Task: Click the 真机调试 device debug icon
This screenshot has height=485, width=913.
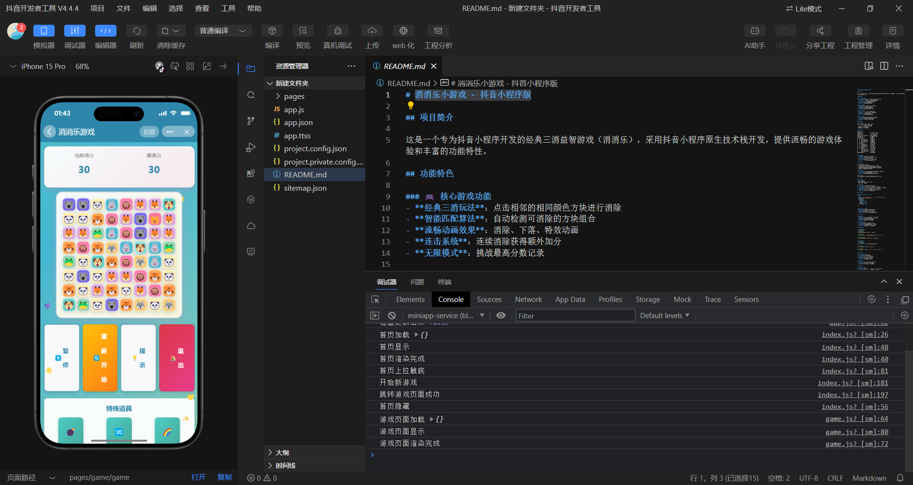Action: pos(338,31)
